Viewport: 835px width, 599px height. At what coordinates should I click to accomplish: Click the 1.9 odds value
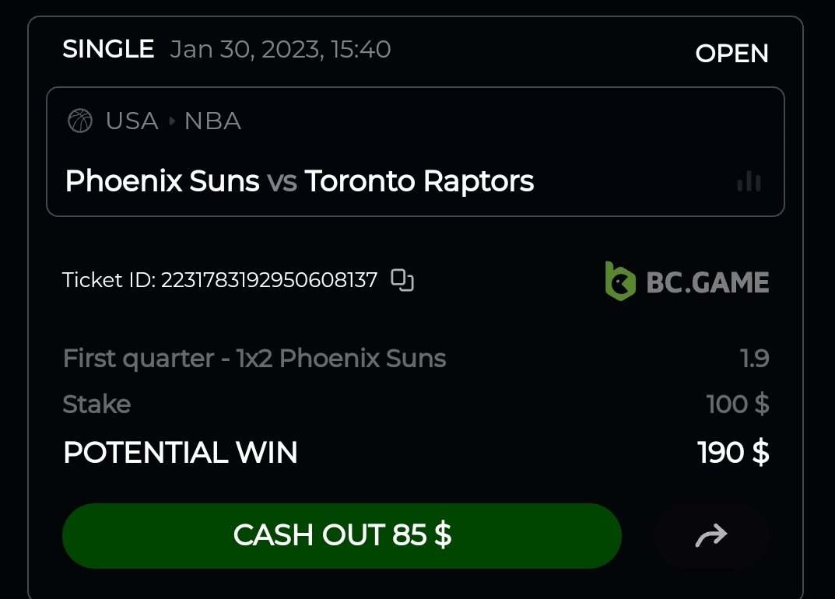point(754,359)
